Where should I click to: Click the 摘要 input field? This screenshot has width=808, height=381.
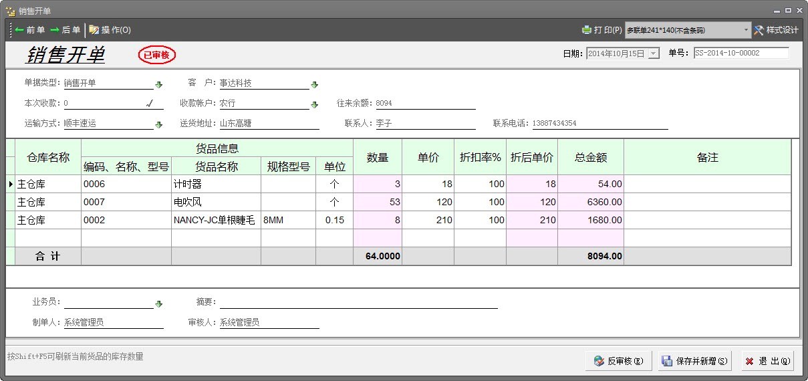(358, 303)
